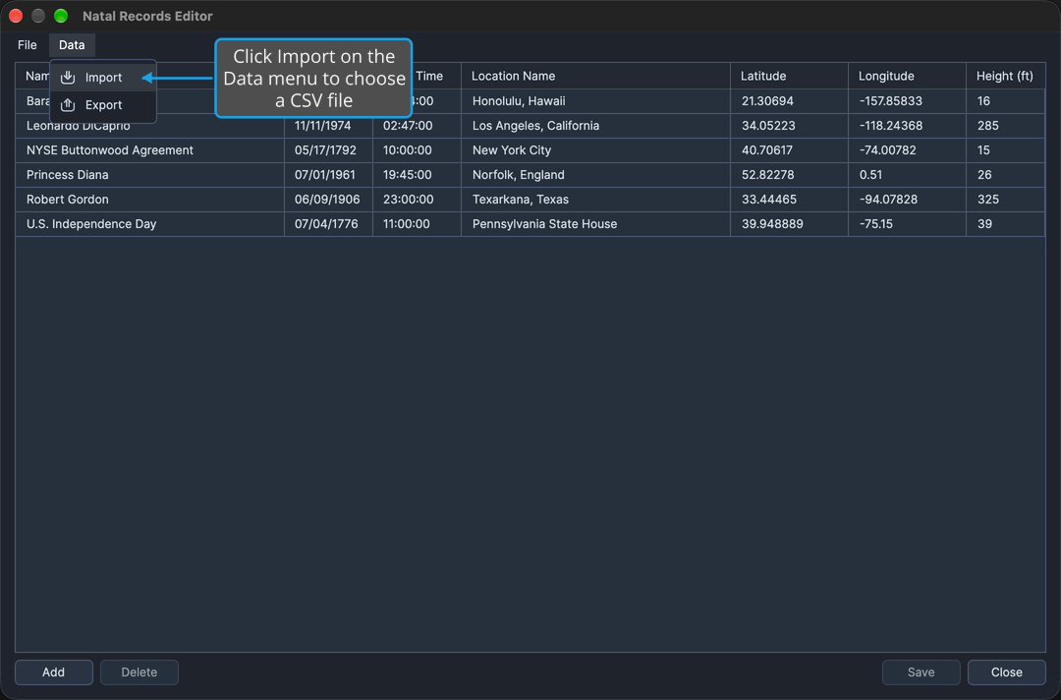This screenshot has height=700, width=1061.
Task: Click the Los Angeles, California location cell
Action: tap(595, 126)
